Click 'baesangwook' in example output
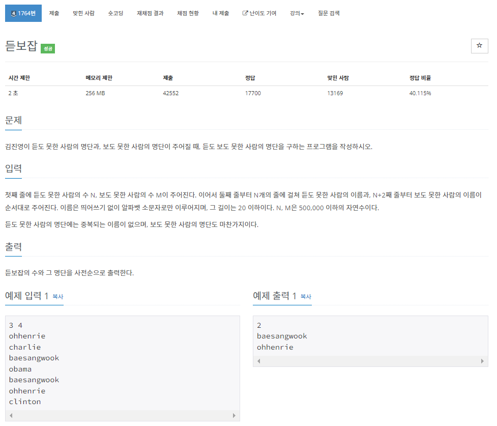 point(282,336)
